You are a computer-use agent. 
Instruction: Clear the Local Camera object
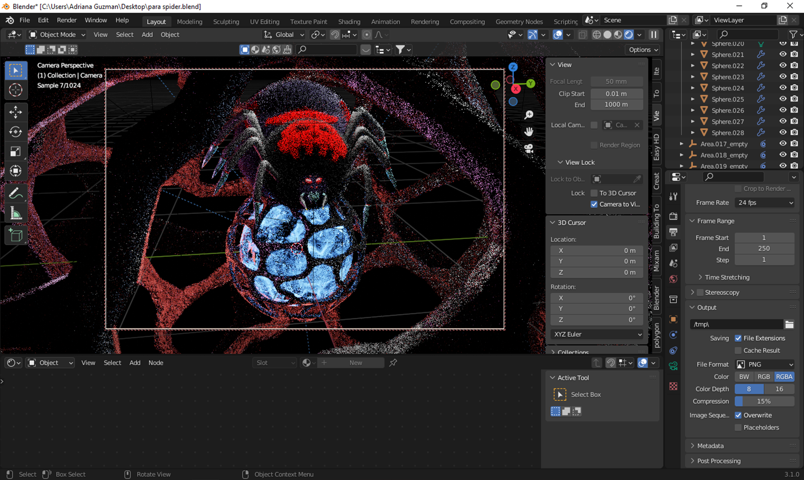(637, 125)
